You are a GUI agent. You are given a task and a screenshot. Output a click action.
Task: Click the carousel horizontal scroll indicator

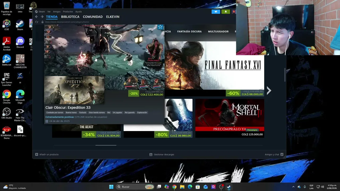pos(106,145)
